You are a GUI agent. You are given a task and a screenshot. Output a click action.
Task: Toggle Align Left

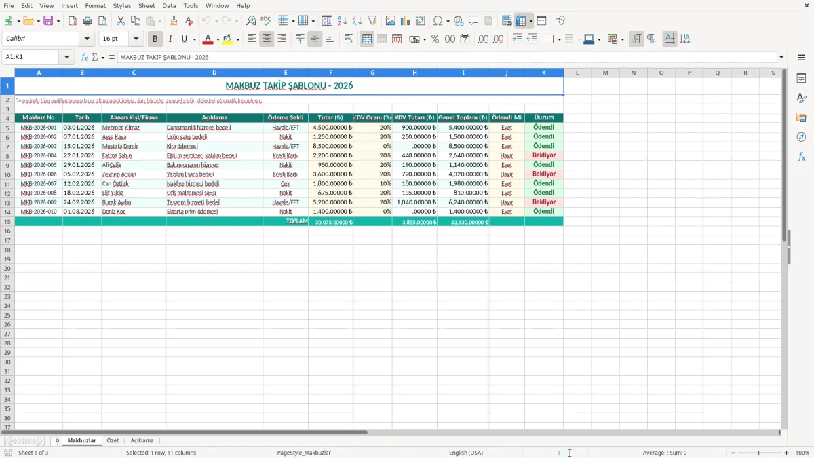click(x=252, y=39)
